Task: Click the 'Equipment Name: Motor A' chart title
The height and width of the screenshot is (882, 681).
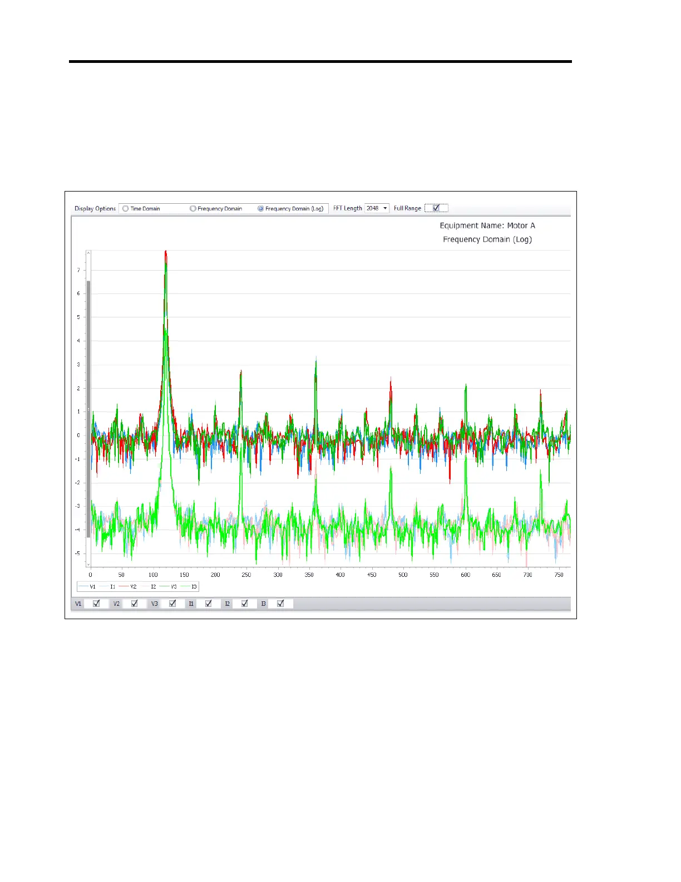Action: [x=487, y=226]
